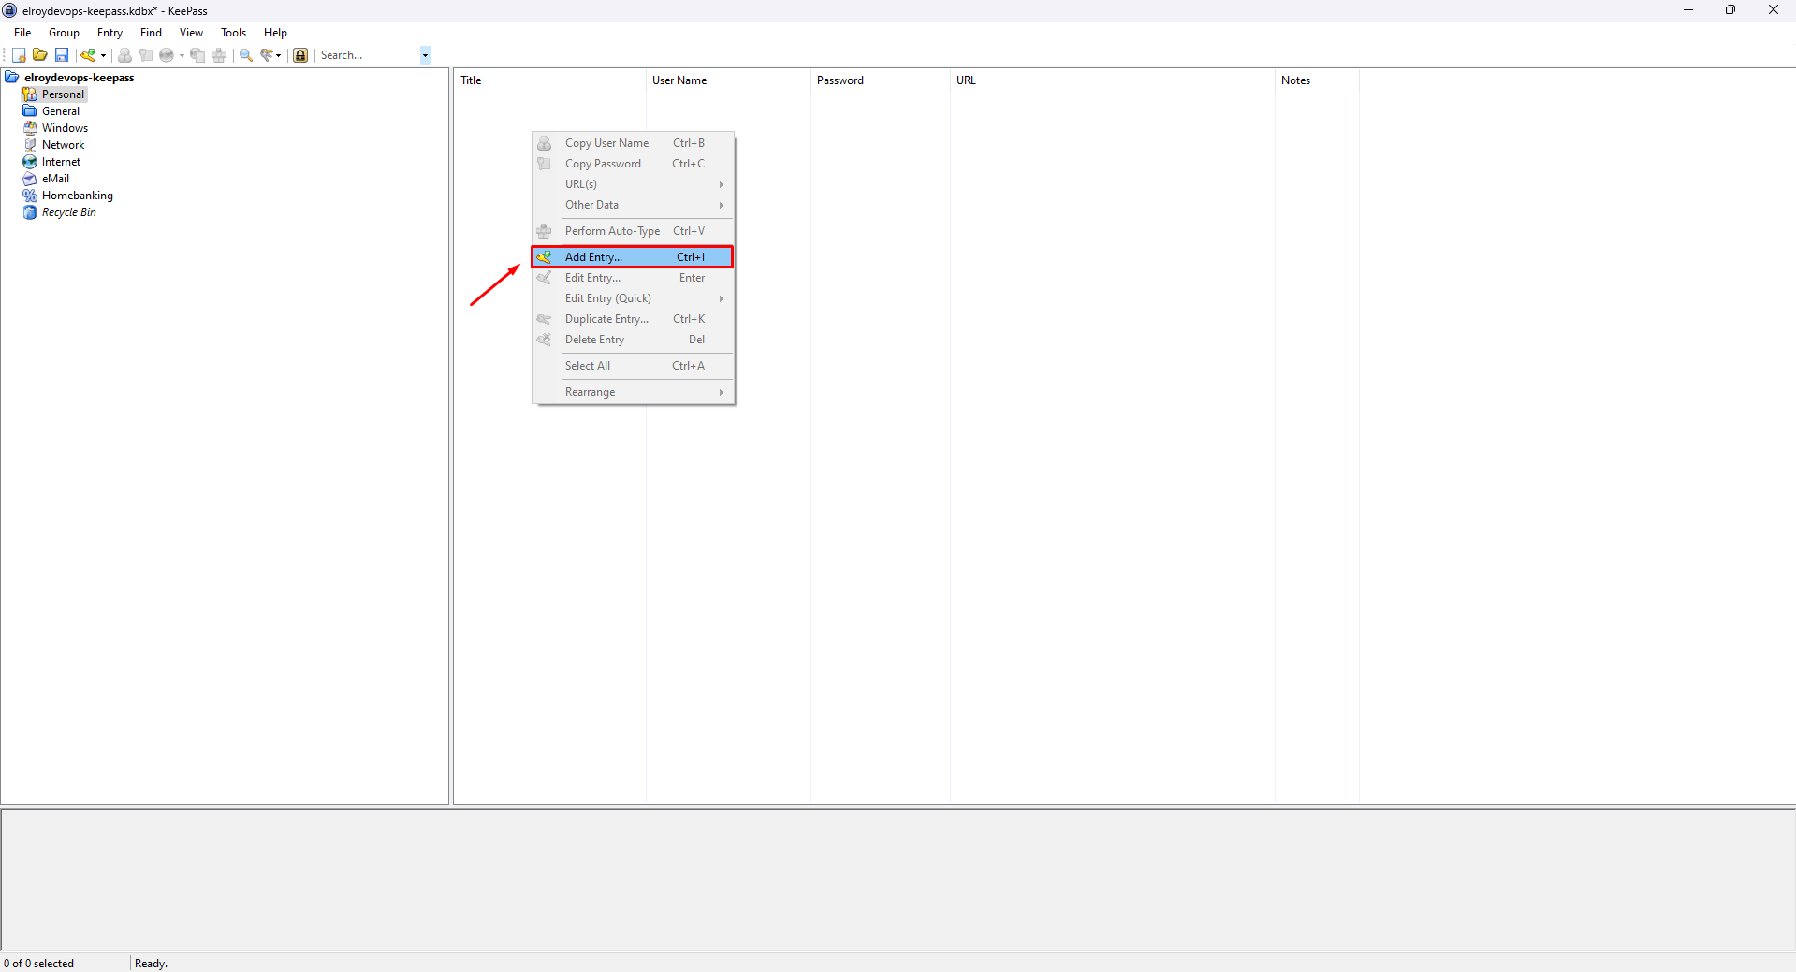Click the Internet globe group icon

point(30,162)
